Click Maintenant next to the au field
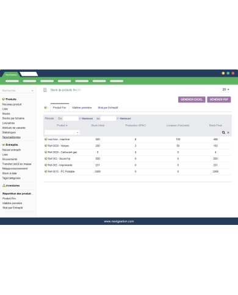 coord(125,118)
